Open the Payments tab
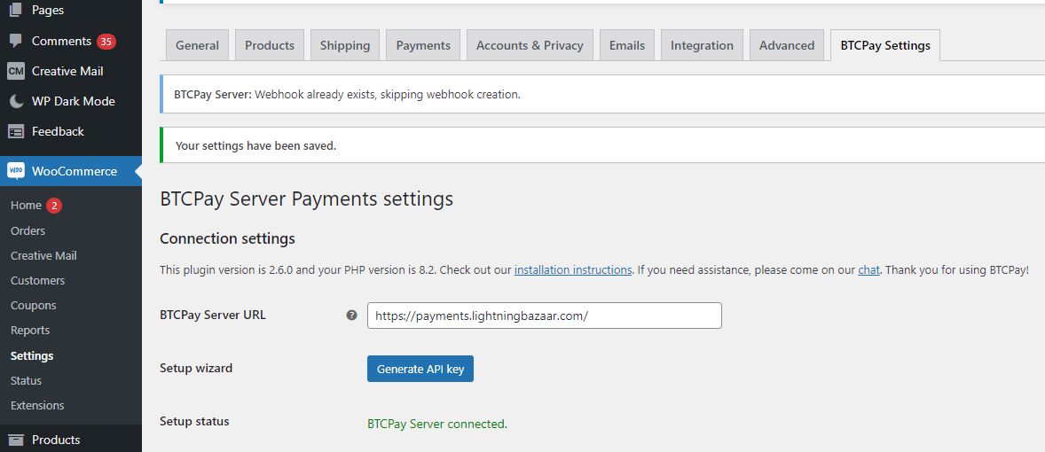This screenshot has width=1045, height=452. (423, 45)
